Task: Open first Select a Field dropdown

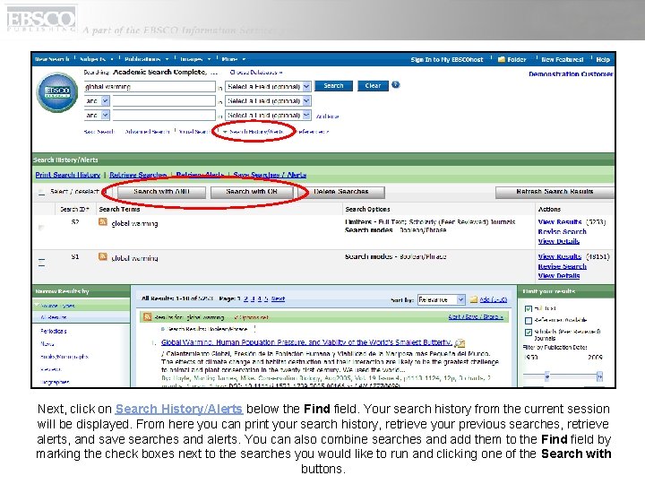Action: coord(268,86)
